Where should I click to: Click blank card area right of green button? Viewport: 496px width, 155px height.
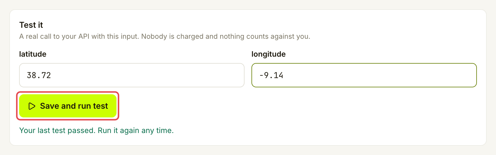(x=290, y=106)
